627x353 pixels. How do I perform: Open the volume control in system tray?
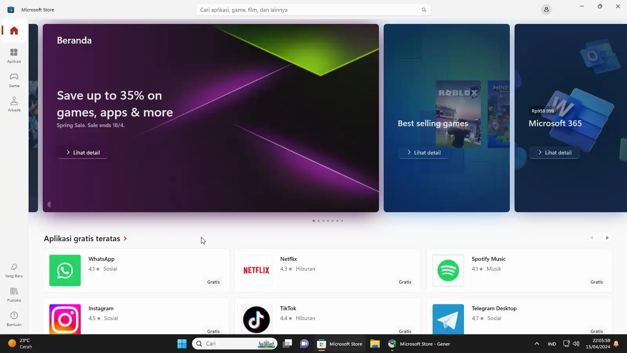[x=576, y=344]
